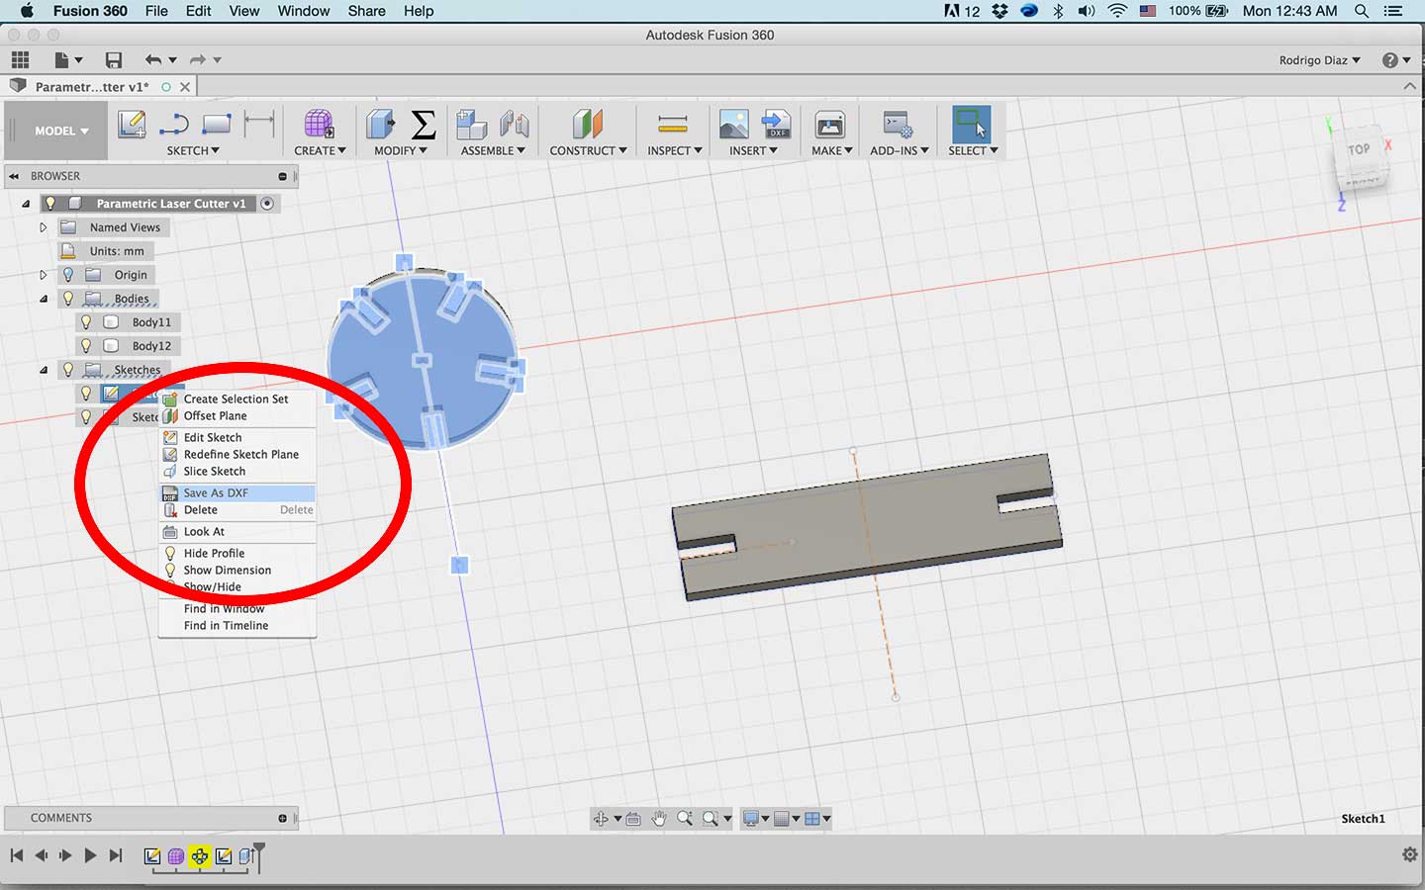Open the 3D Print make icon
This screenshot has width=1425, height=890.
click(830, 125)
